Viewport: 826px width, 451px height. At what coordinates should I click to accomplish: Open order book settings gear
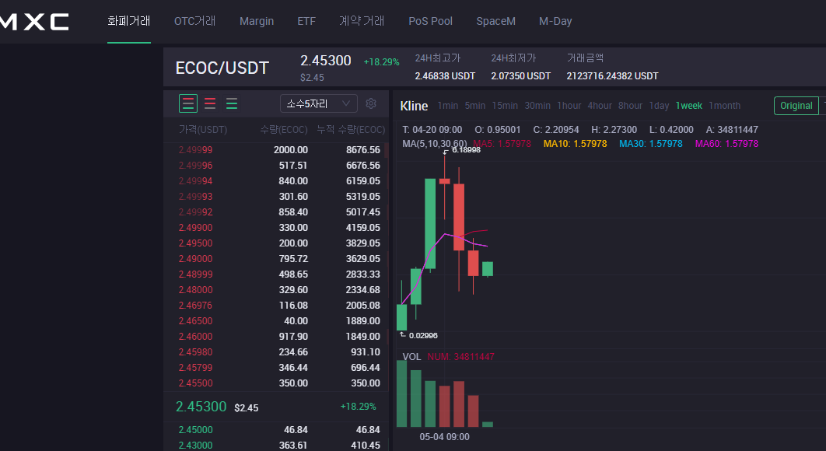pyautogui.click(x=371, y=103)
